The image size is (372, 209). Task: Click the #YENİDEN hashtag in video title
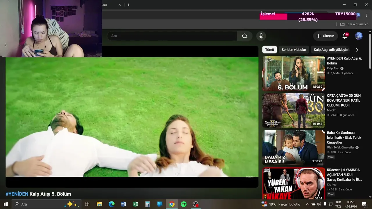tap(17, 194)
